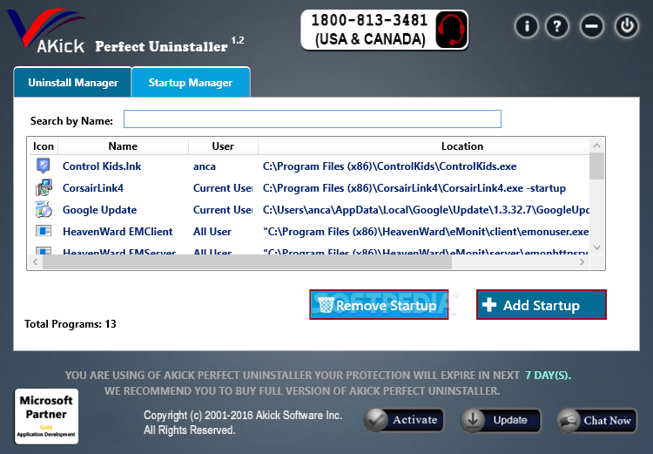Image resolution: width=653 pixels, height=454 pixels.
Task: Click horizontal scrollbar left arrow
Action: (x=36, y=261)
